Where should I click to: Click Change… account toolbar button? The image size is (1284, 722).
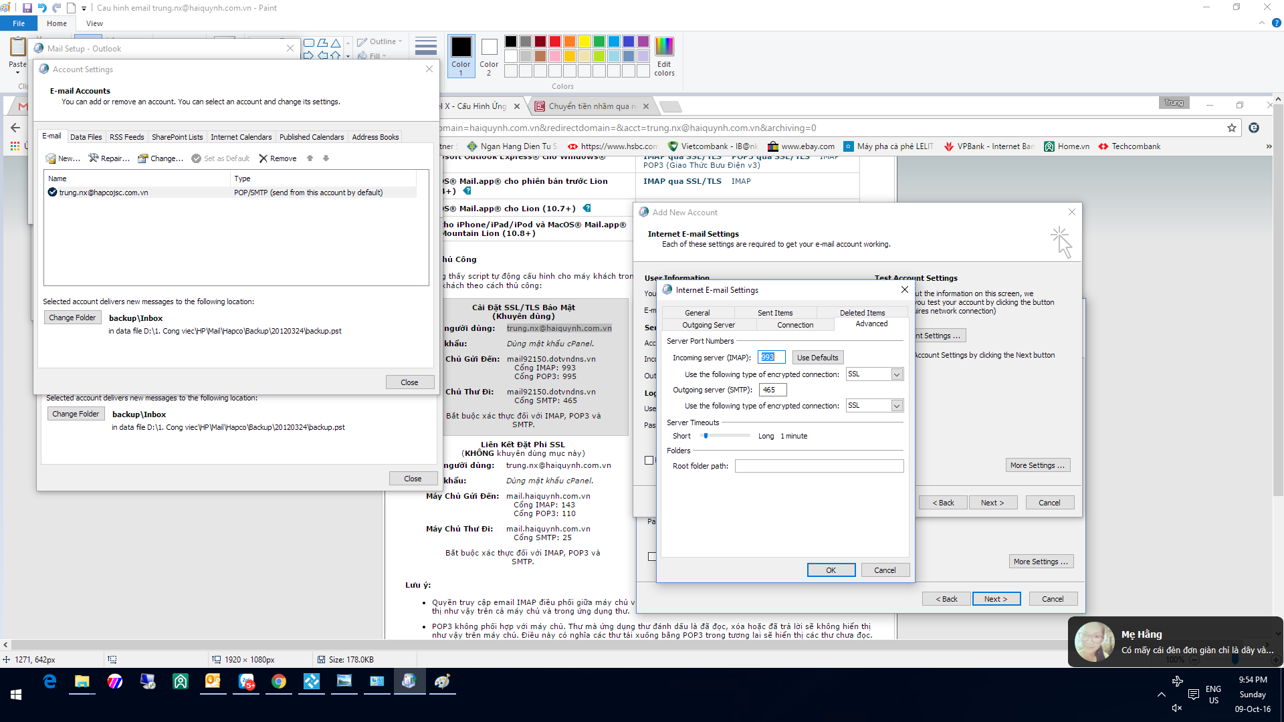160,158
